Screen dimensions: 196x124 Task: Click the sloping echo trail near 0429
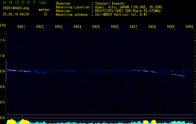click(x=176, y=74)
